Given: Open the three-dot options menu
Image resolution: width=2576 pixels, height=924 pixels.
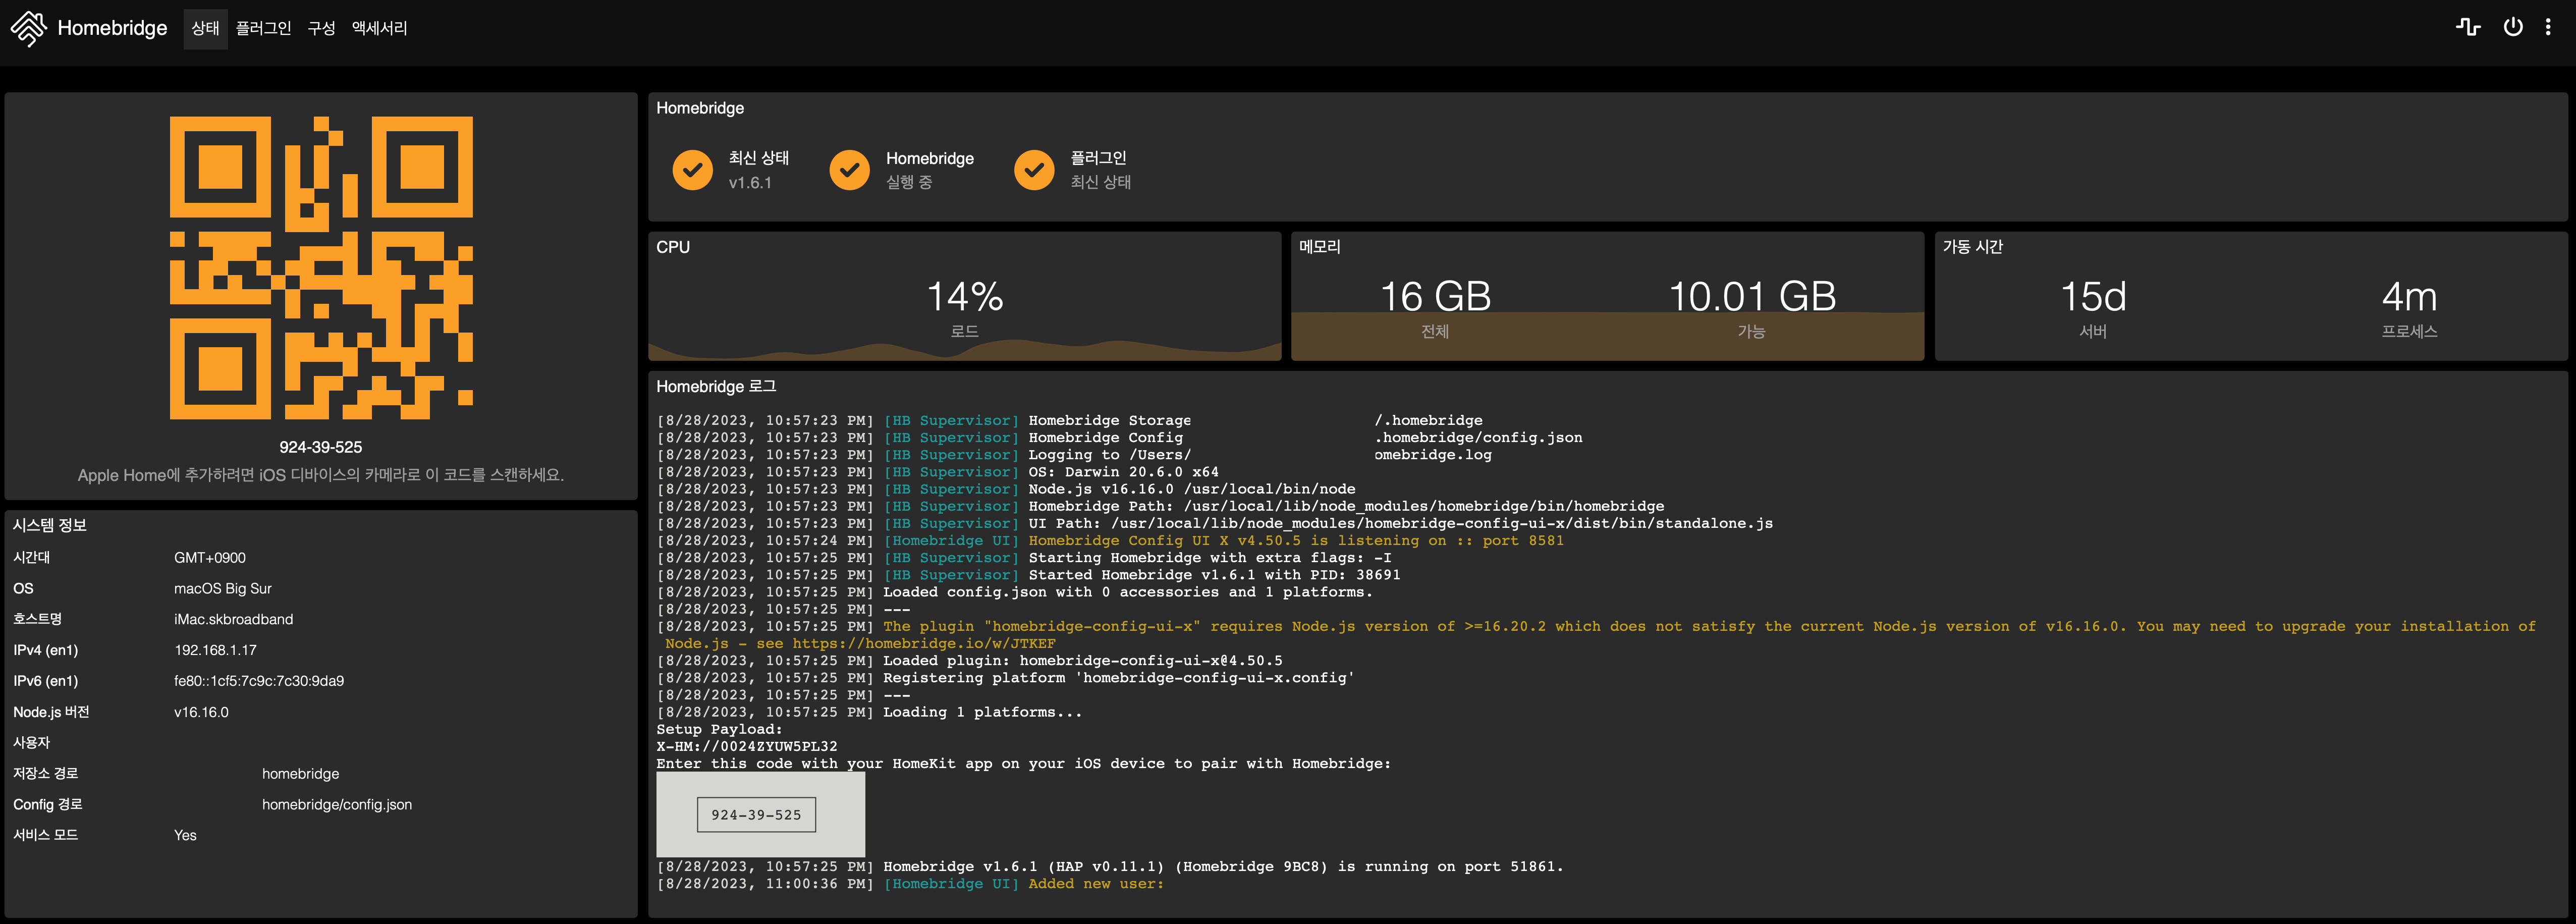Looking at the screenshot, I should (2547, 27).
